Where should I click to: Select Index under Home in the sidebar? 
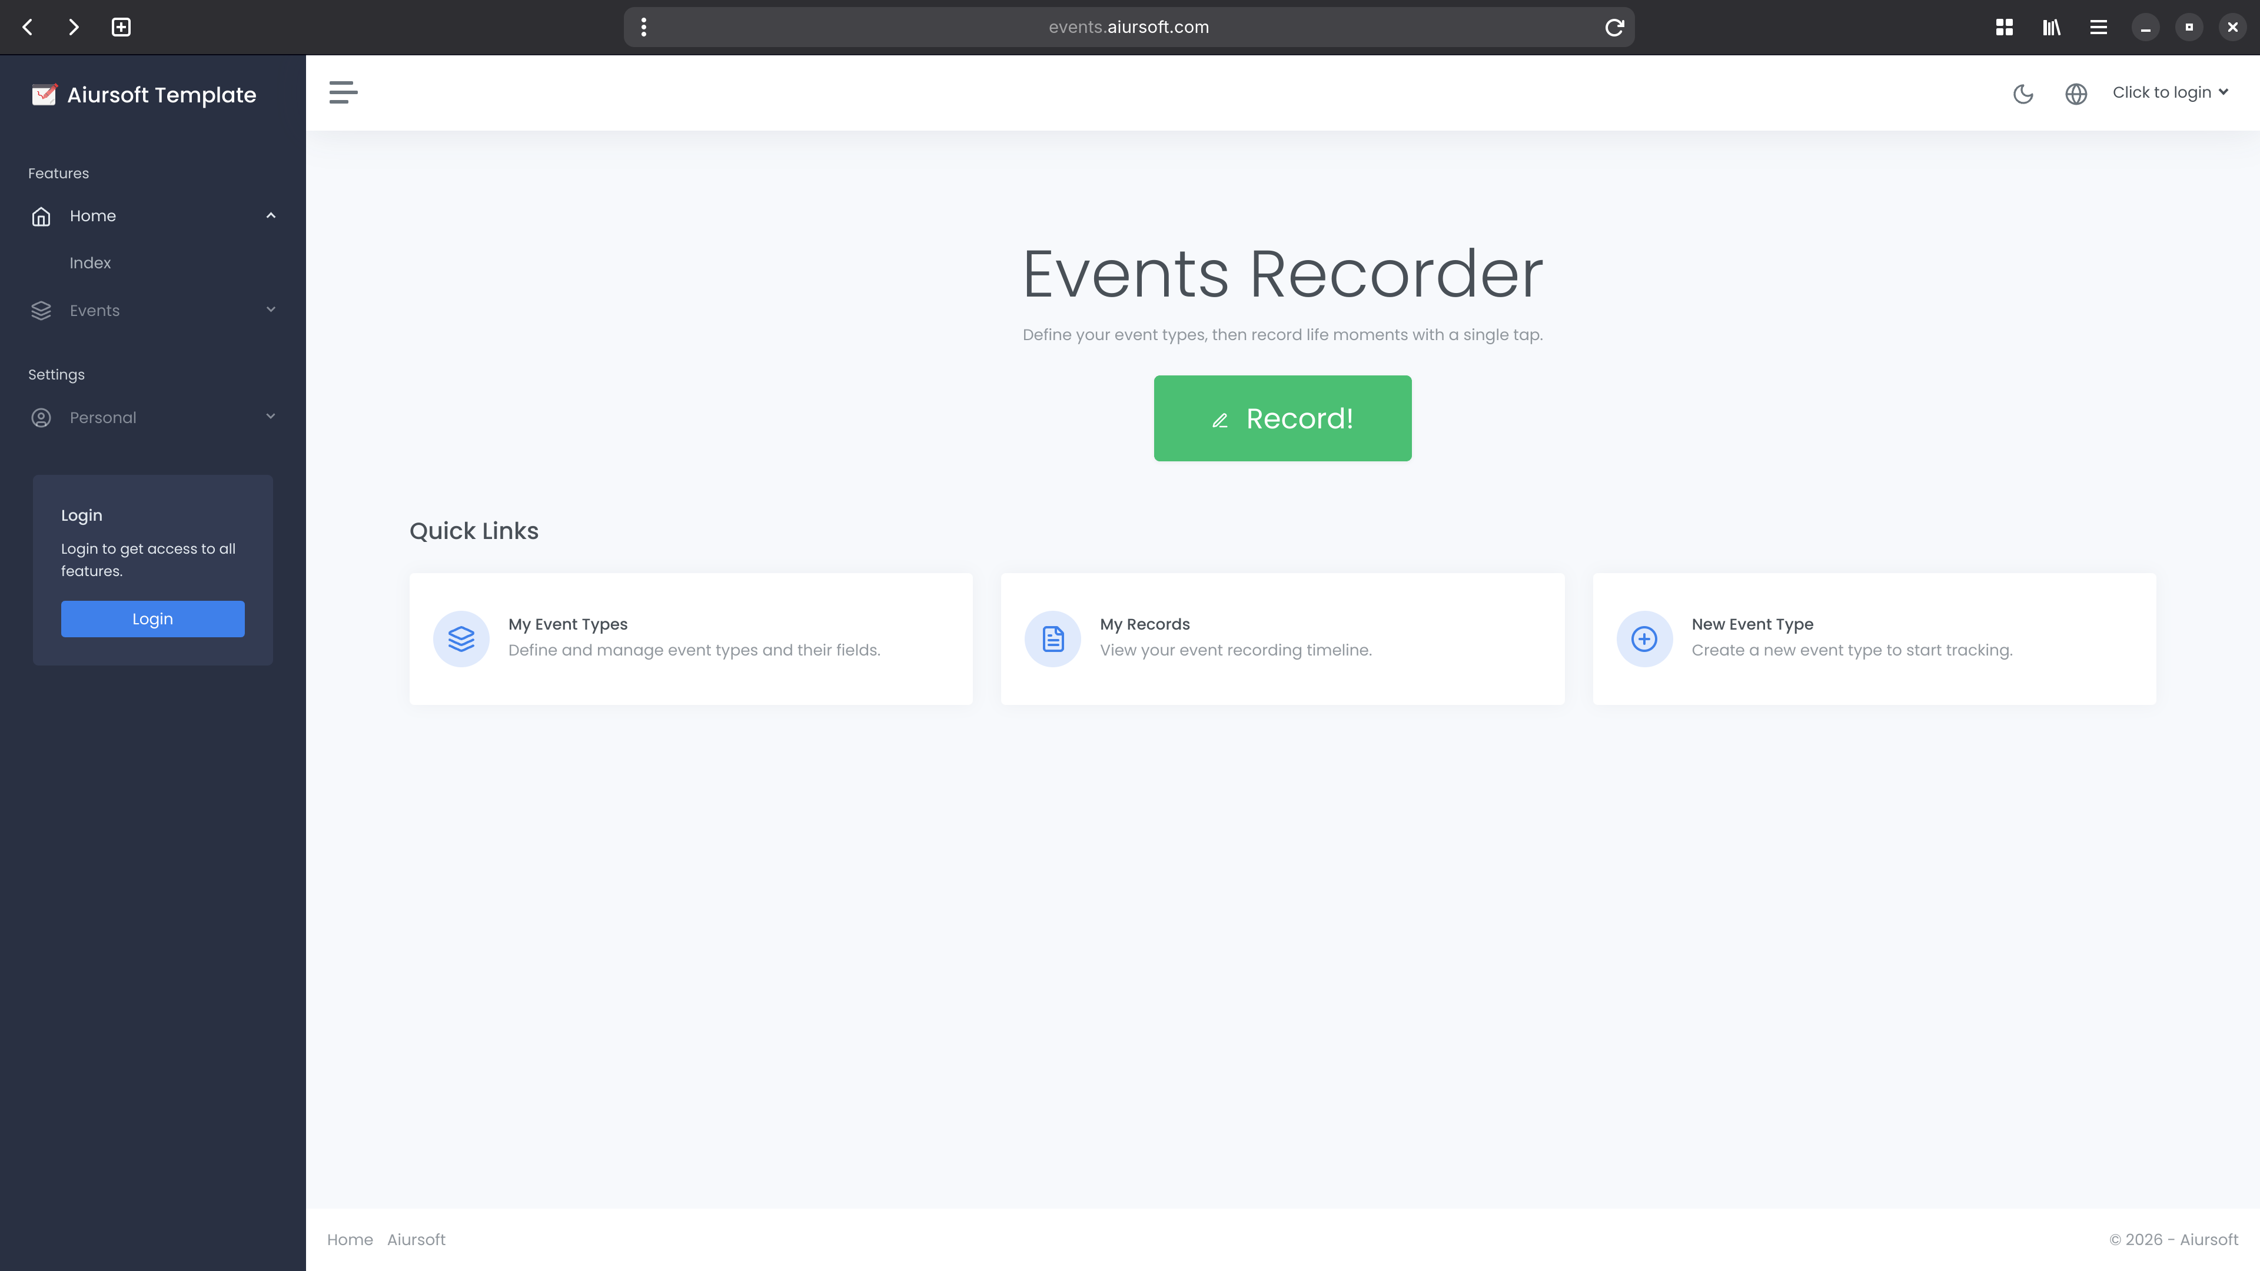(91, 262)
